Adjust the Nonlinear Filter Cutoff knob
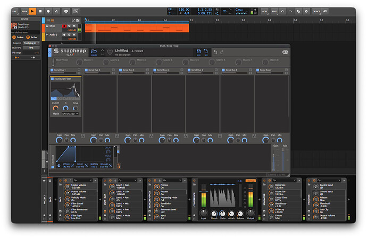The height and width of the screenshot is (238, 367). [55, 108]
